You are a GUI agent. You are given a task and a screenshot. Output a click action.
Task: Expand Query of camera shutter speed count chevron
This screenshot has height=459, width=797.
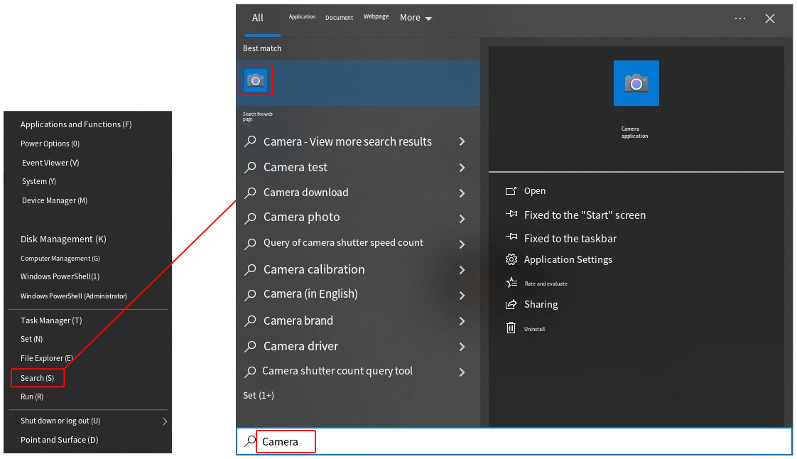pos(462,244)
